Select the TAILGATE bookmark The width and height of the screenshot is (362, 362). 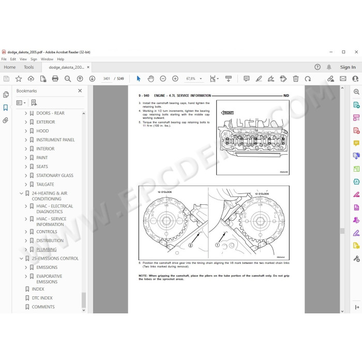[45, 185]
